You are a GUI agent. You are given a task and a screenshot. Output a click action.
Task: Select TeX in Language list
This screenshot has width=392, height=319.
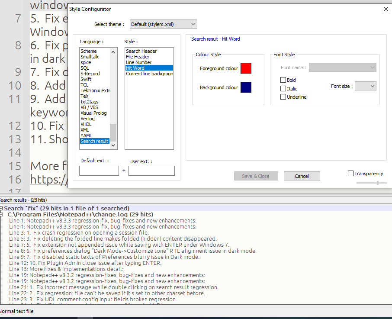pos(95,96)
